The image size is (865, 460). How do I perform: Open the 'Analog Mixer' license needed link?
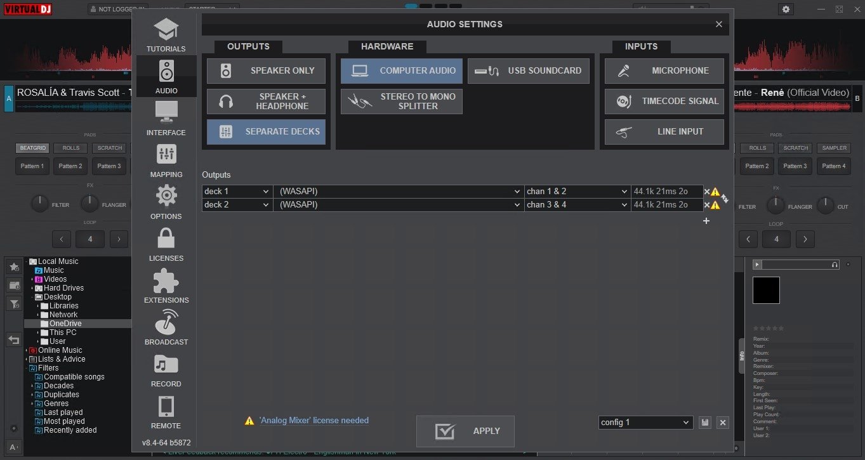point(314,420)
